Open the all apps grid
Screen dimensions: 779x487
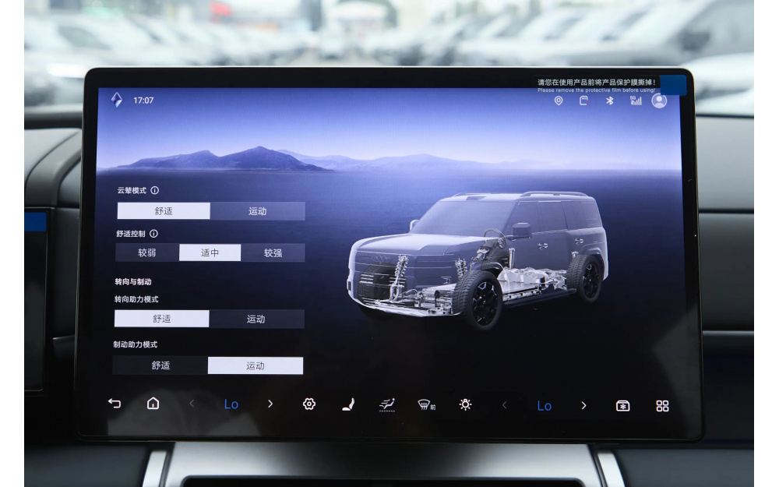click(662, 405)
